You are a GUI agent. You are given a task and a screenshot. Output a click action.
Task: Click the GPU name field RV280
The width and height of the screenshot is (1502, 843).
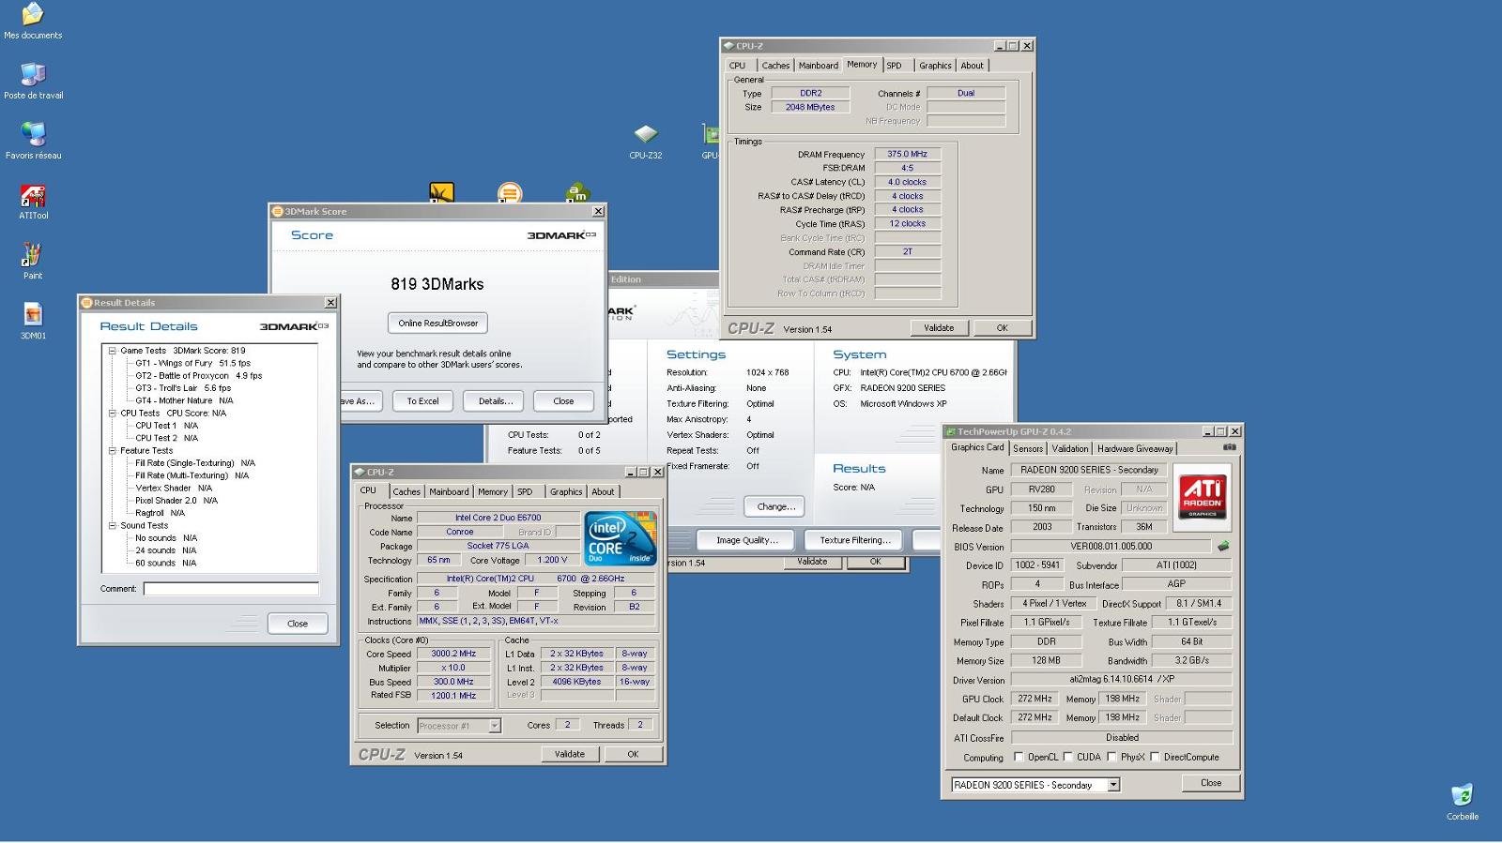pyautogui.click(x=1041, y=489)
